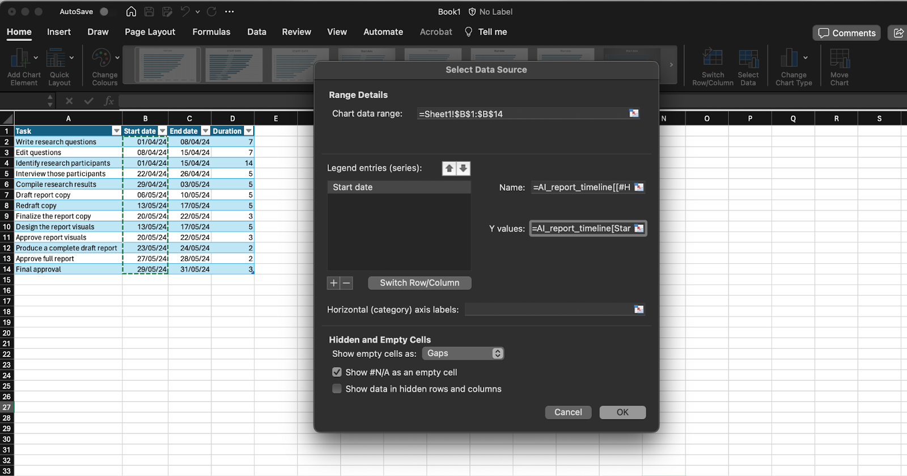This screenshot has height=476, width=907.
Task: Uncheck Show #N/A as an empty cell
Action: pos(337,372)
